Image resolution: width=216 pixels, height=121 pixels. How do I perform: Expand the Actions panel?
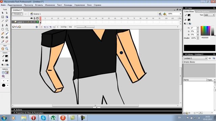tap(14, 110)
